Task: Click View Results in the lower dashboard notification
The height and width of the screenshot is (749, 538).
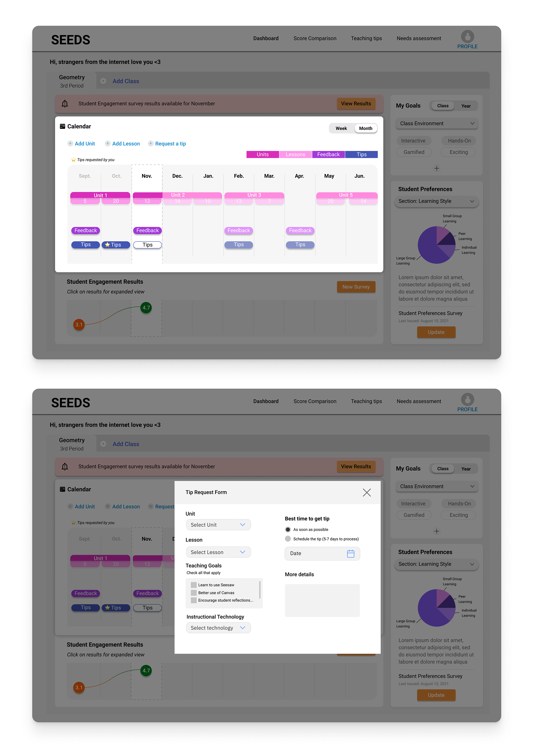Action: click(356, 466)
